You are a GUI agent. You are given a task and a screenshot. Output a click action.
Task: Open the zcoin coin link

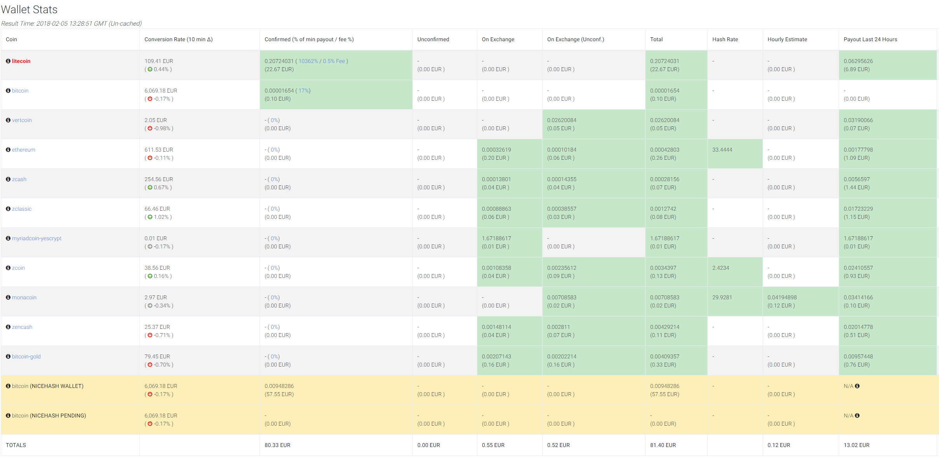18,268
